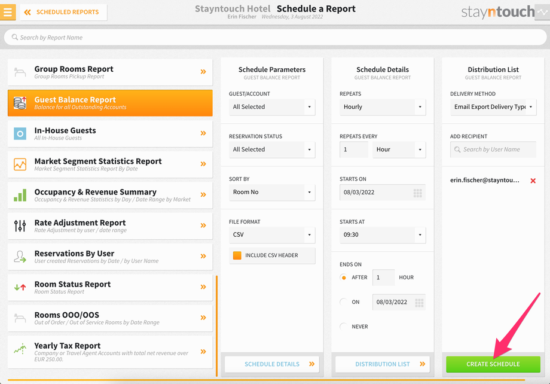Viewport: 550px width, 384px height.
Task: Click the Distribution List button
Action: pyautogui.click(x=383, y=364)
